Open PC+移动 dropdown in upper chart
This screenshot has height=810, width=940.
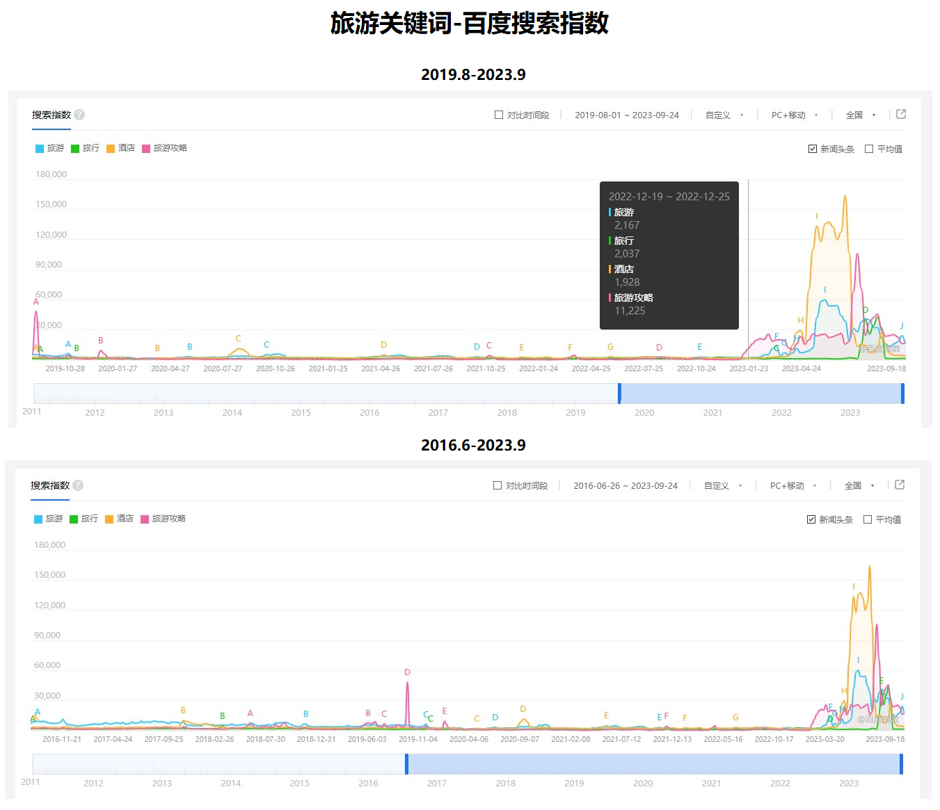click(x=795, y=115)
